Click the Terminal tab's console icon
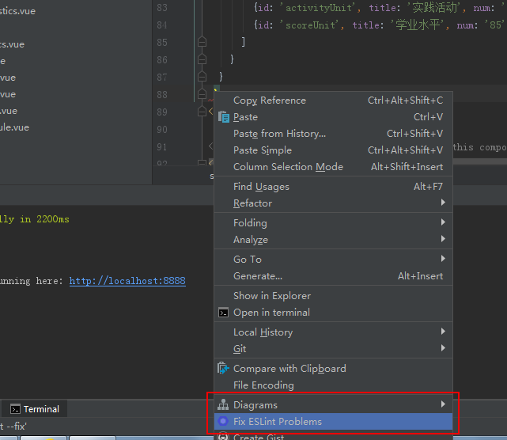The image size is (507, 440). click(x=15, y=409)
